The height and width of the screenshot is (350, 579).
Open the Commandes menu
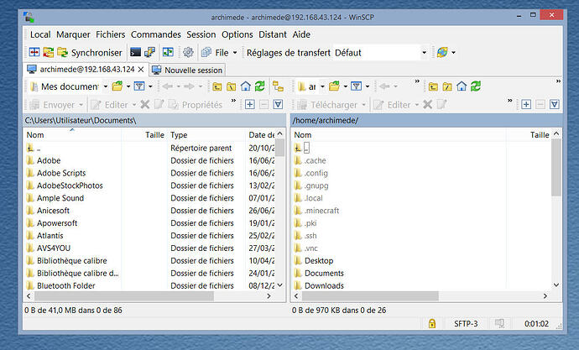pyautogui.click(x=156, y=34)
